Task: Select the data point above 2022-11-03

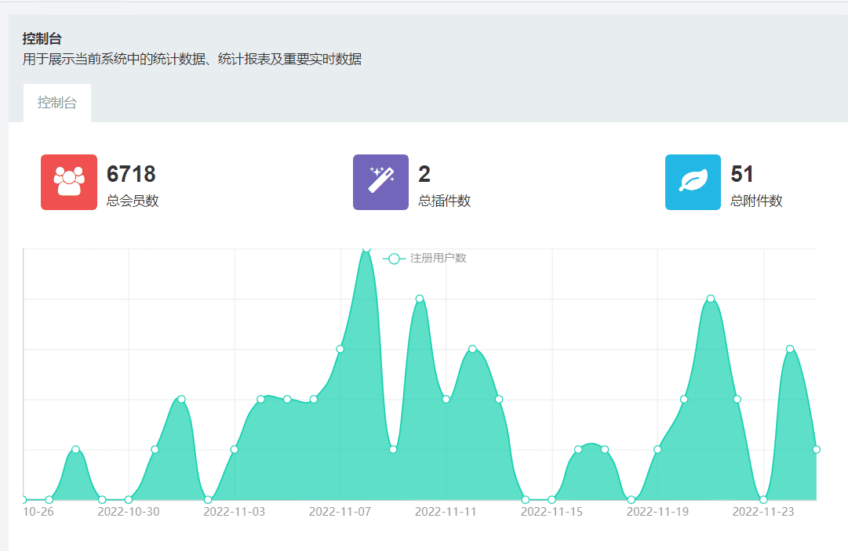Action: [x=232, y=450]
